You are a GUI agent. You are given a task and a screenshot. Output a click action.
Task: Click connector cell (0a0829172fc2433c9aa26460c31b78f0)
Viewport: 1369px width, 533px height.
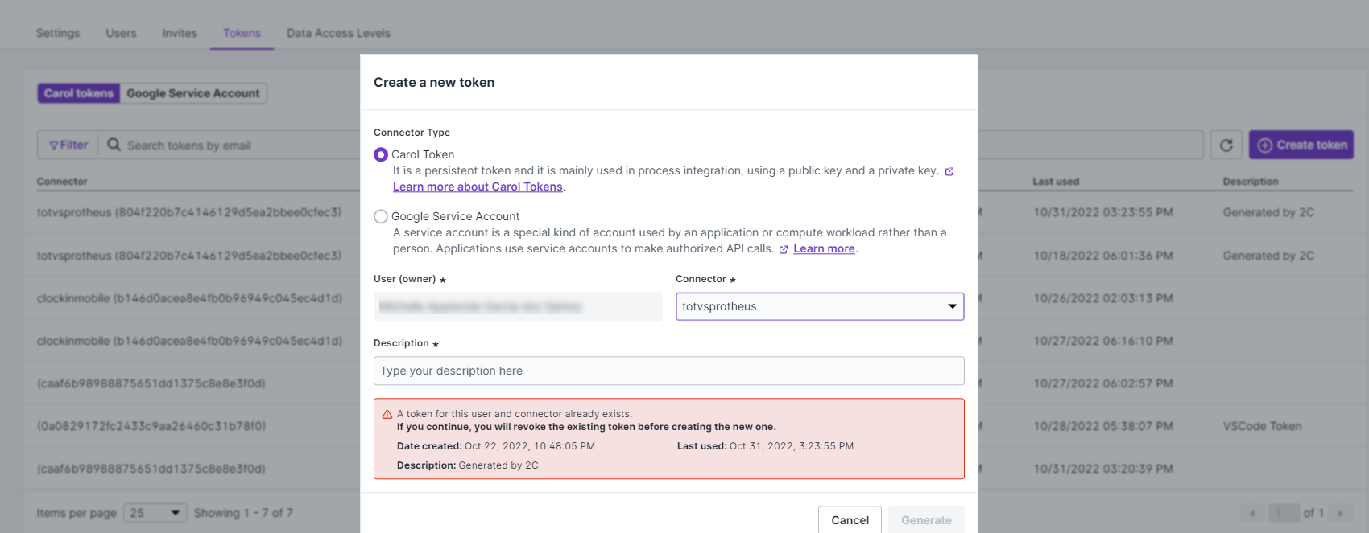pyautogui.click(x=151, y=426)
